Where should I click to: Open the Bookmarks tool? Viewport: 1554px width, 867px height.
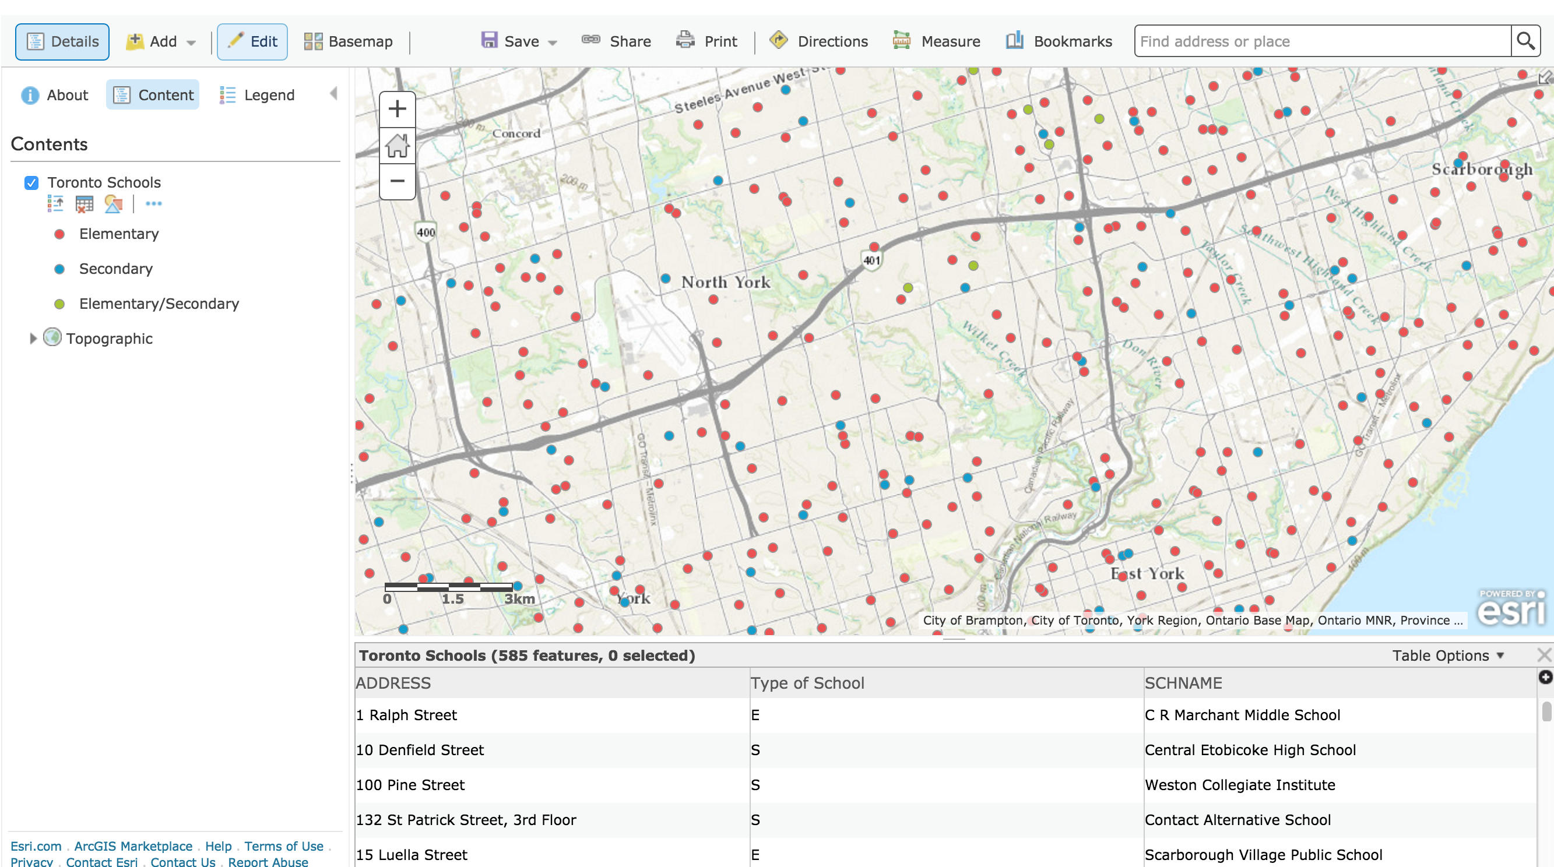pyautogui.click(x=1059, y=41)
